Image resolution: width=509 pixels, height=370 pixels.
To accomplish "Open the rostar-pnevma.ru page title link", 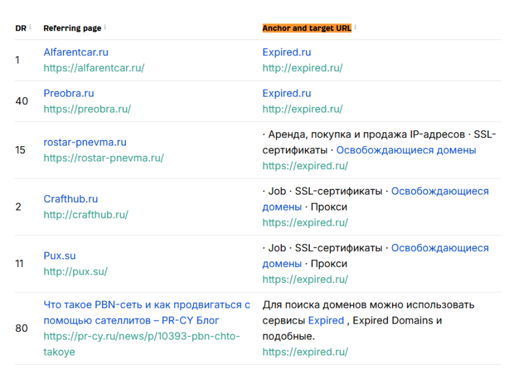I will coord(85,142).
